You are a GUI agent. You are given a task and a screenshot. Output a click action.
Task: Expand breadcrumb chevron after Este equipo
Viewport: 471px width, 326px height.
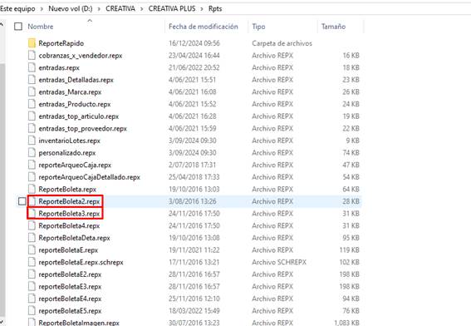(42, 9)
